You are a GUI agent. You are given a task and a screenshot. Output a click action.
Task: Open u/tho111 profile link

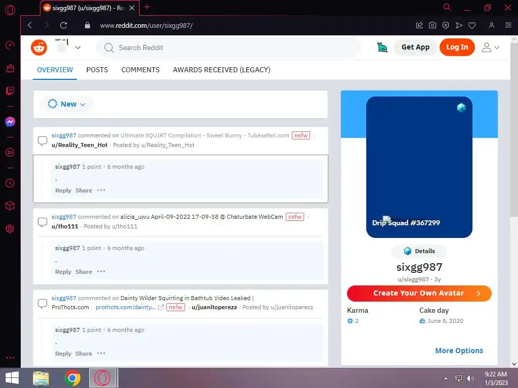pos(65,226)
